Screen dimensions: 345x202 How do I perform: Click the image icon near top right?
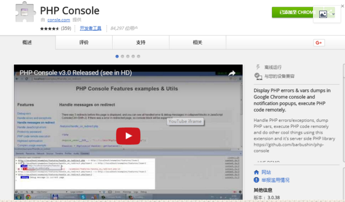pos(323,15)
